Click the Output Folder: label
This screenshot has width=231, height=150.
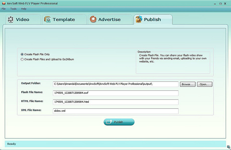[x=31, y=83]
